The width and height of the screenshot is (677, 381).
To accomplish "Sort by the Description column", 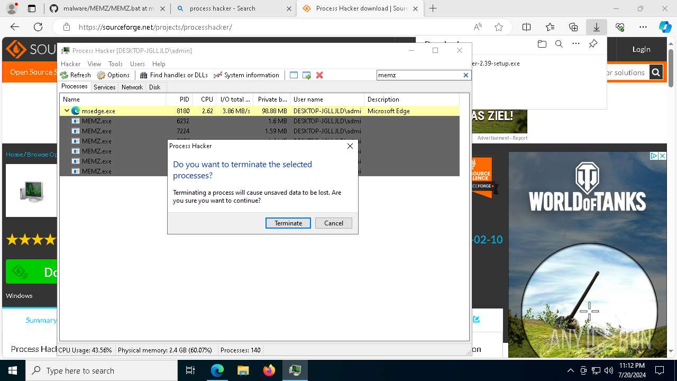I will pos(411,99).
